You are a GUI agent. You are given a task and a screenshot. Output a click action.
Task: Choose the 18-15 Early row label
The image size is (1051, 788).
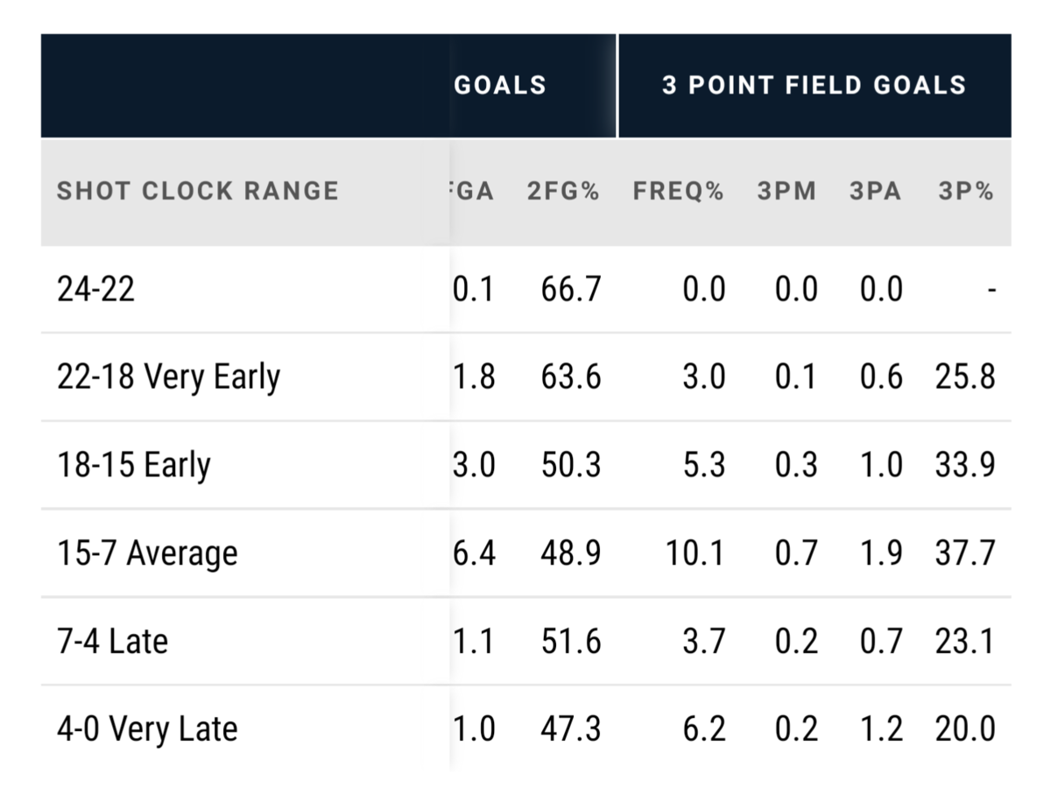pyautogui.click(x=133, y=465)
